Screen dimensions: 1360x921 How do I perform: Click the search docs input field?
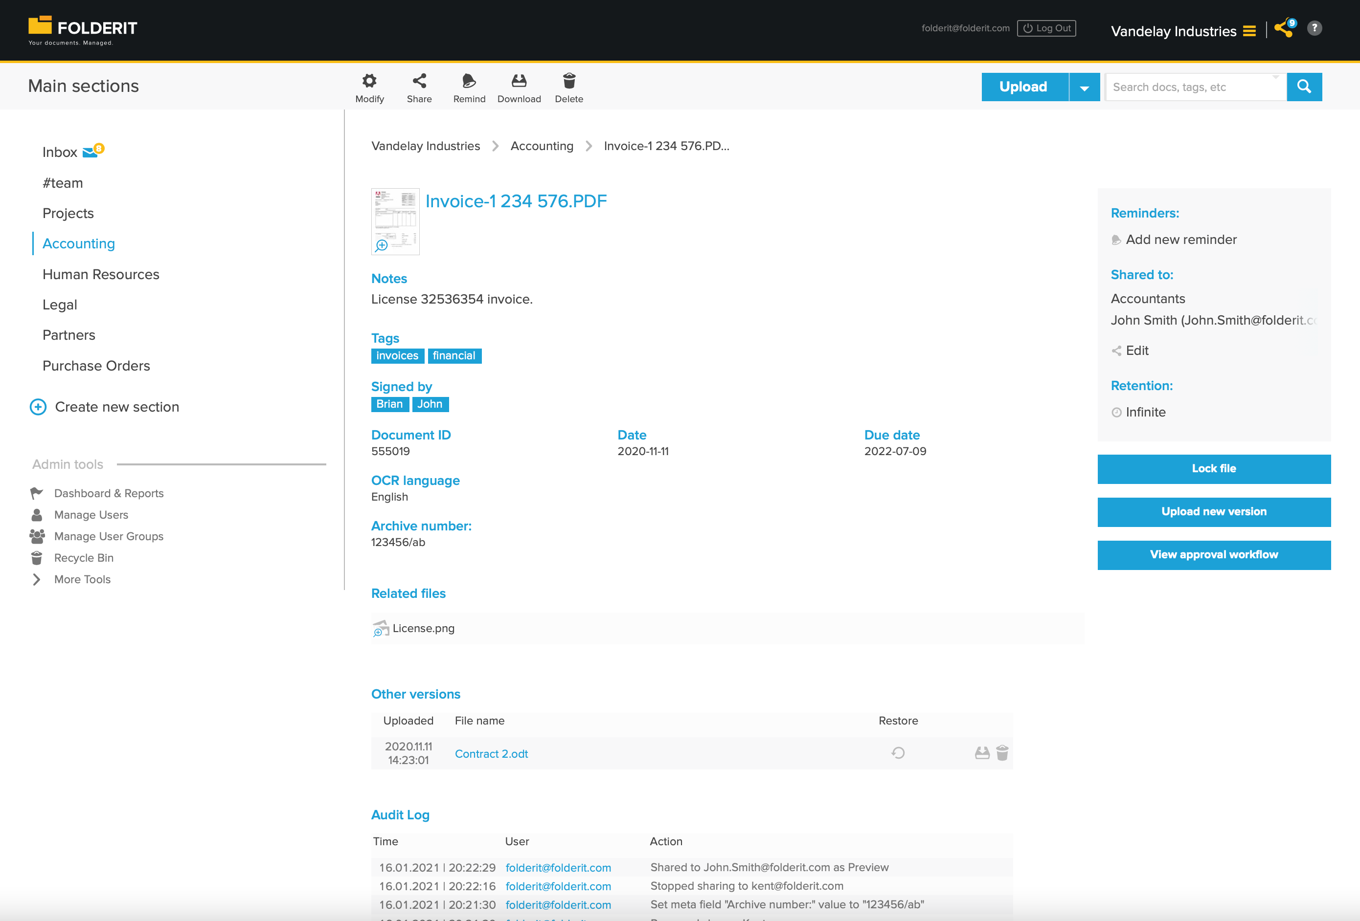point(1191,87)
